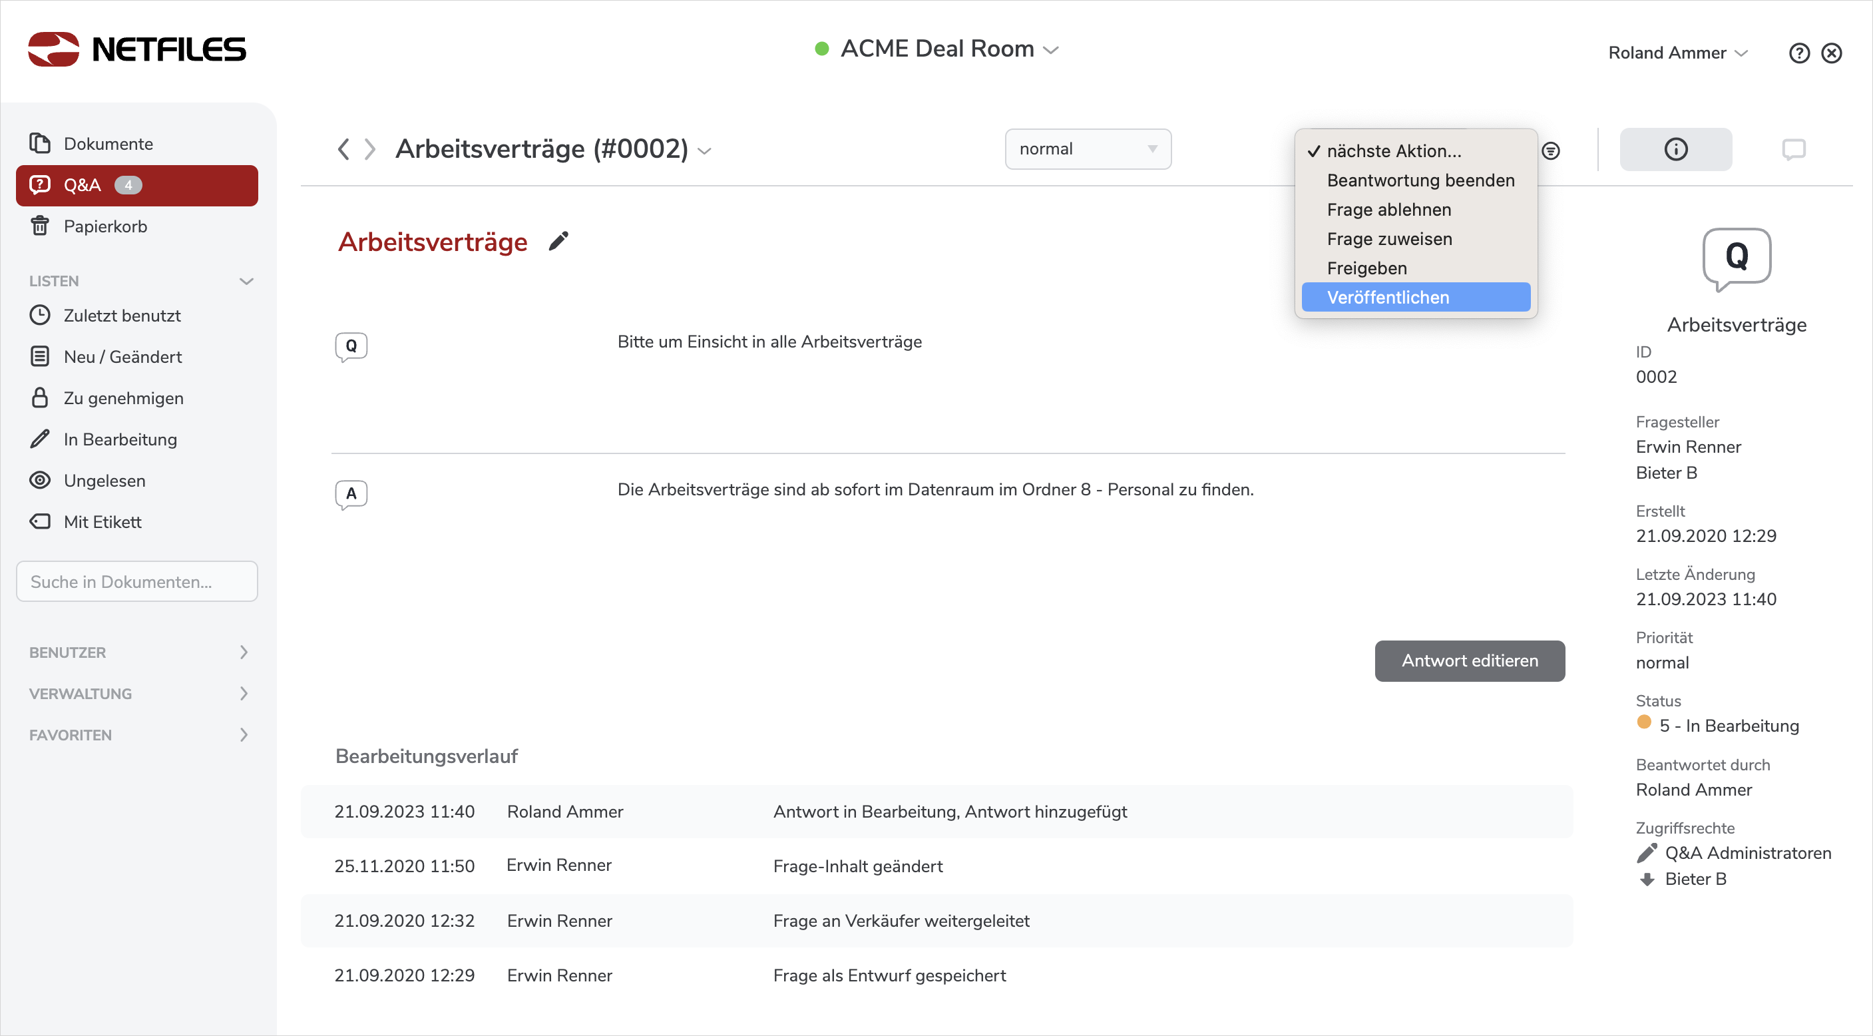Go to previous question arrow
1873x1036 pixels.
344,149
